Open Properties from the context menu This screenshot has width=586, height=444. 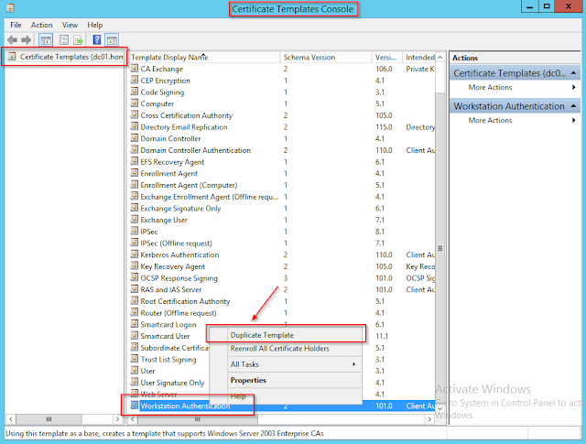248,380
